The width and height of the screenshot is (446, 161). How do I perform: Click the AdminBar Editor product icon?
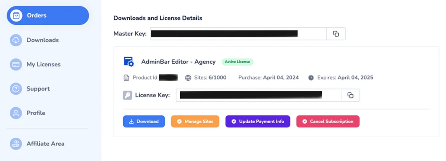[129, 61]
